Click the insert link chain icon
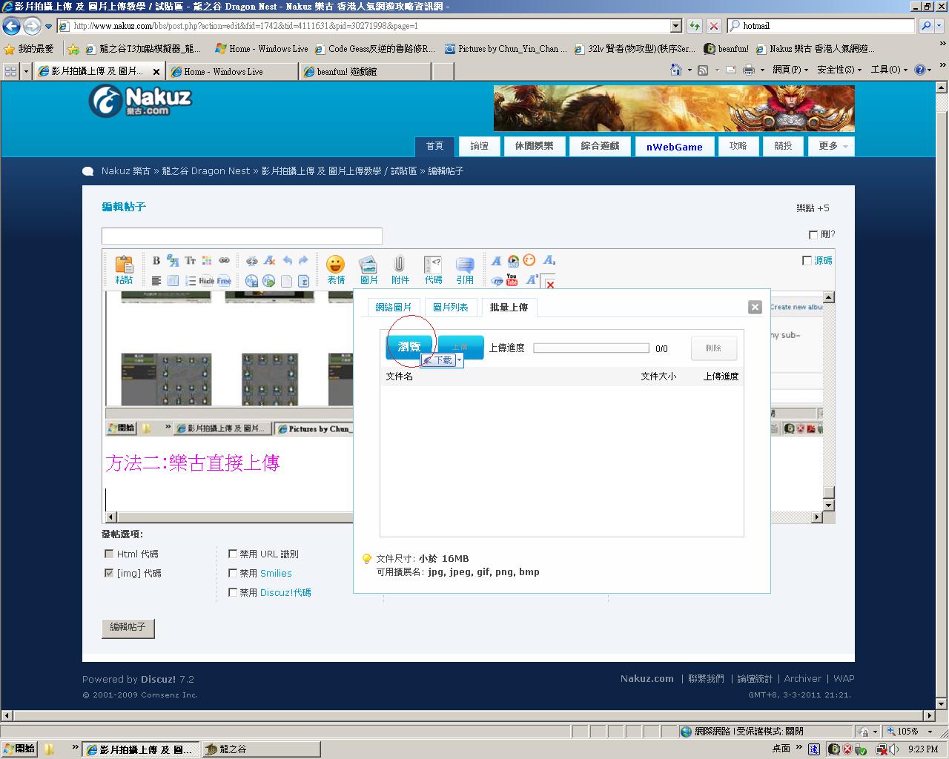Image resolution: width=949 pixels, height=759 pixels. (x=224, y=260)
